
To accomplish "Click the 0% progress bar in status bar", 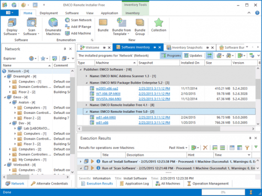I will [x=223, y=192].
